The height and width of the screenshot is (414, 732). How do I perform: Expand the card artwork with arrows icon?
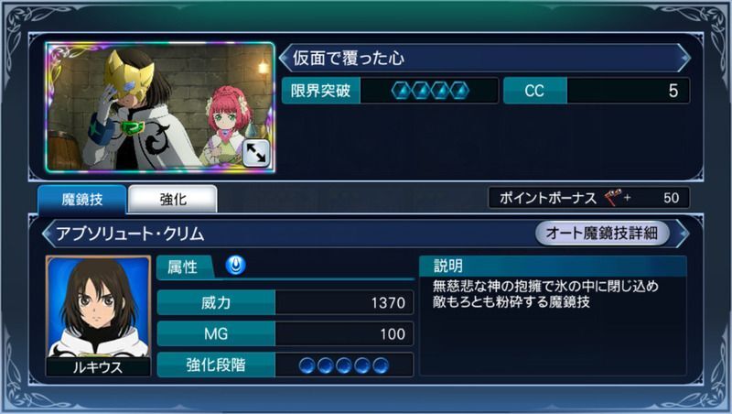tap(256, 153)
